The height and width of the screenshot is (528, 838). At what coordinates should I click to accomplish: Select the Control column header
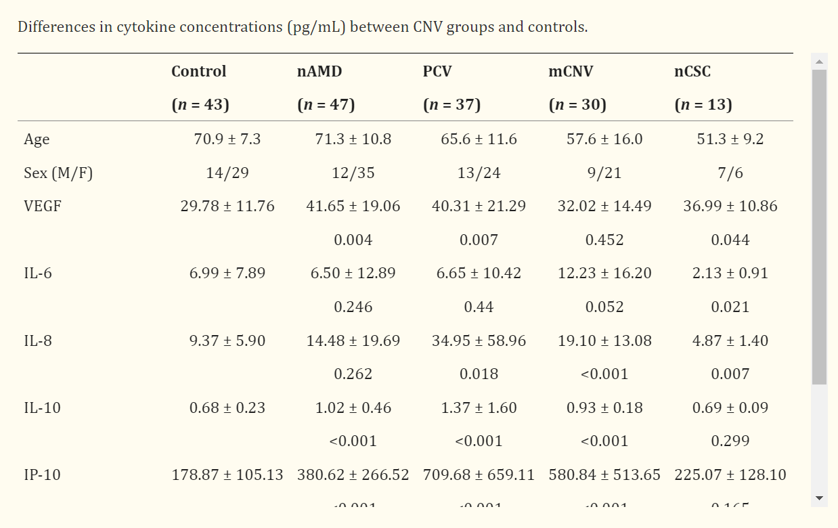(x=199, y=71)
